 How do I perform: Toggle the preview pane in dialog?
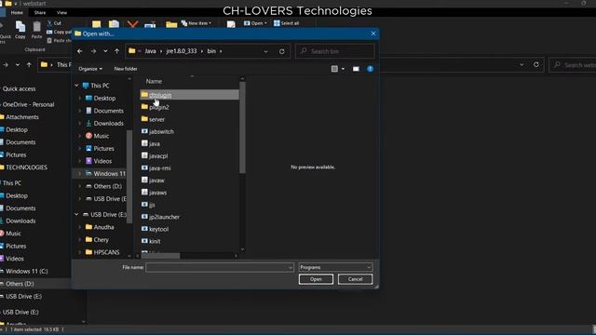pos(356,69)
